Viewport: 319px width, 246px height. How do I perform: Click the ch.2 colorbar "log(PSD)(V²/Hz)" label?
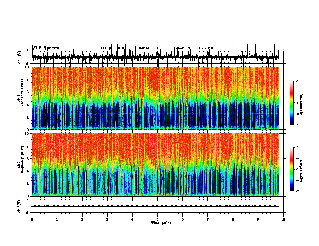[302, 171]
